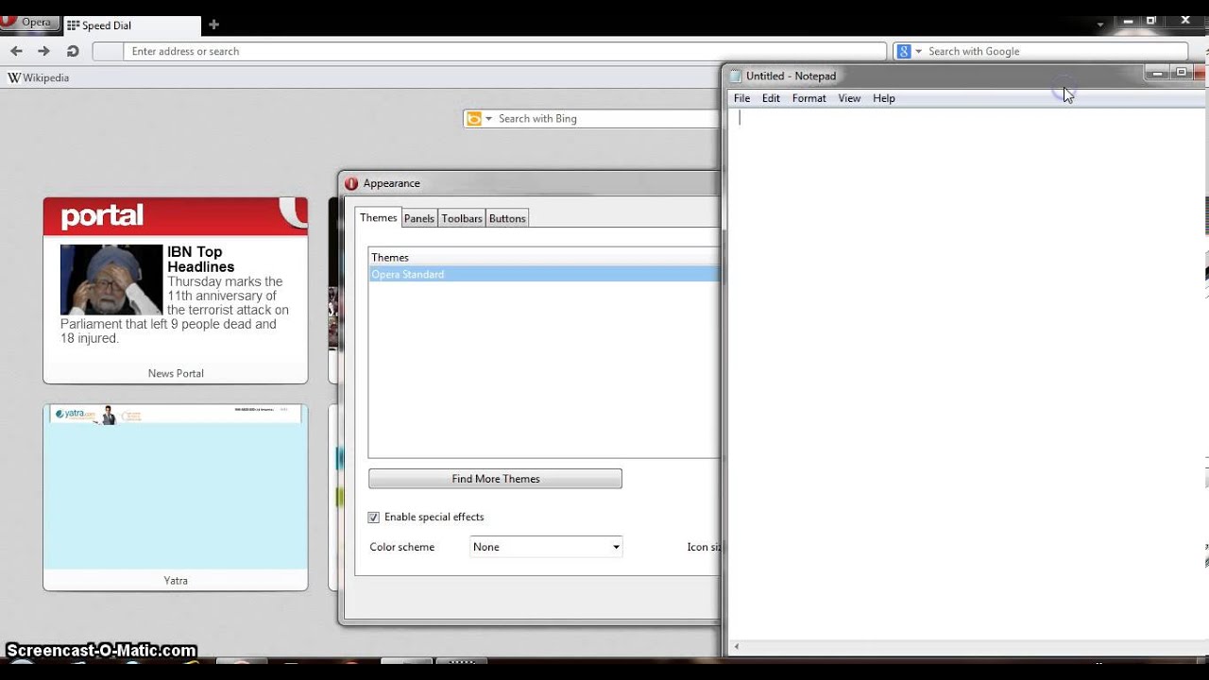Viewport: 1209px width, 680px height.
Task: Click the Appearance dialog Opera icon
Action: (x=351, y=183)
